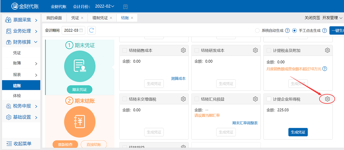The height and width of the screenshot is (150, 344).
Task: Open settings gear for 结转未交增值税
Action: click(x=183, y=99)
